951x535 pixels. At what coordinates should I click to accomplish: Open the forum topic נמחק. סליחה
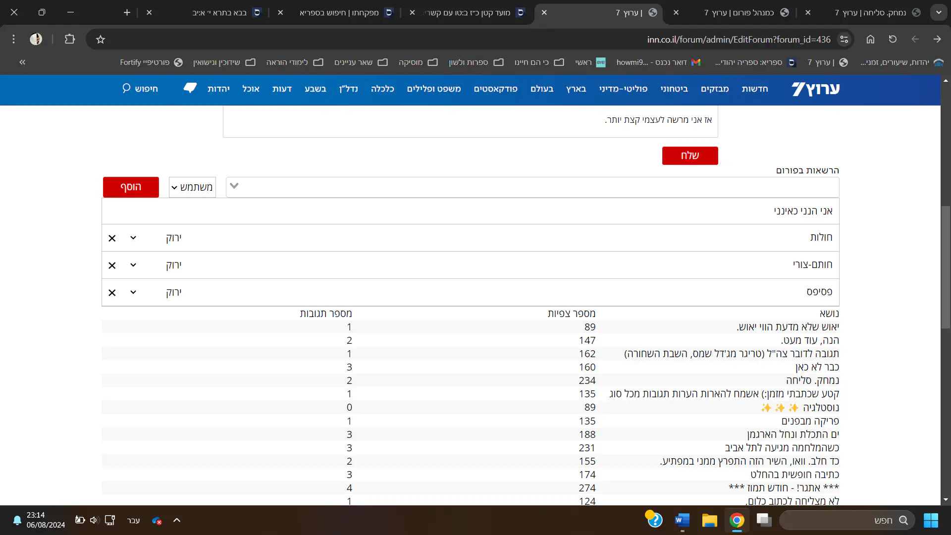coord(812,380)
